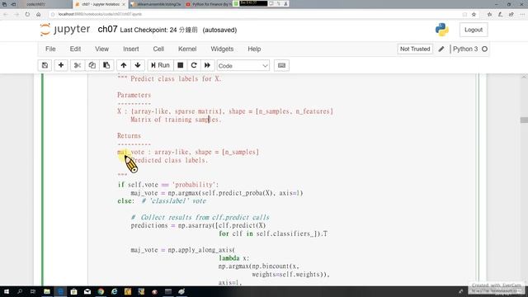Screen dimensions: 528x297
Task: Click the Python logo icon
Action: [442, 30]
